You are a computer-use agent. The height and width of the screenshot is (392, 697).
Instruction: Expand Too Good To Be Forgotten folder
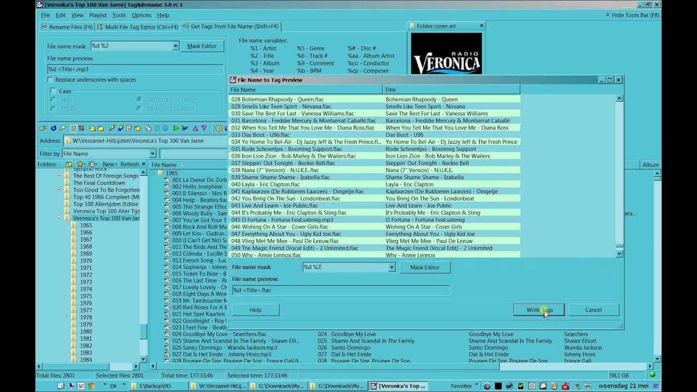(59, 189)
